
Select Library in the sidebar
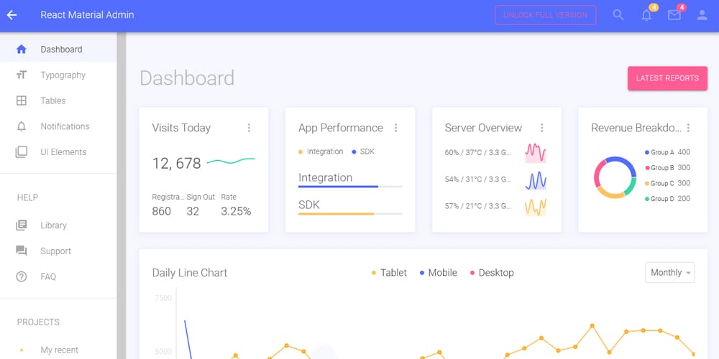(x=58, y=225)
